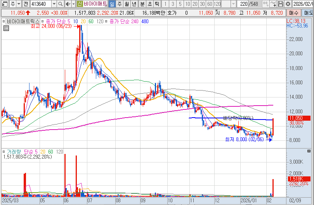The width and height of the screenshot is (314, 205).
Task: Expand the custom interval dropdown arrow
Action: tap(233, 4)
